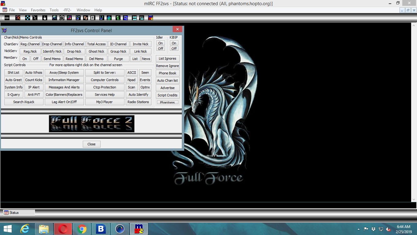Open Internet Explorer from the taskbar

(25, 229)
